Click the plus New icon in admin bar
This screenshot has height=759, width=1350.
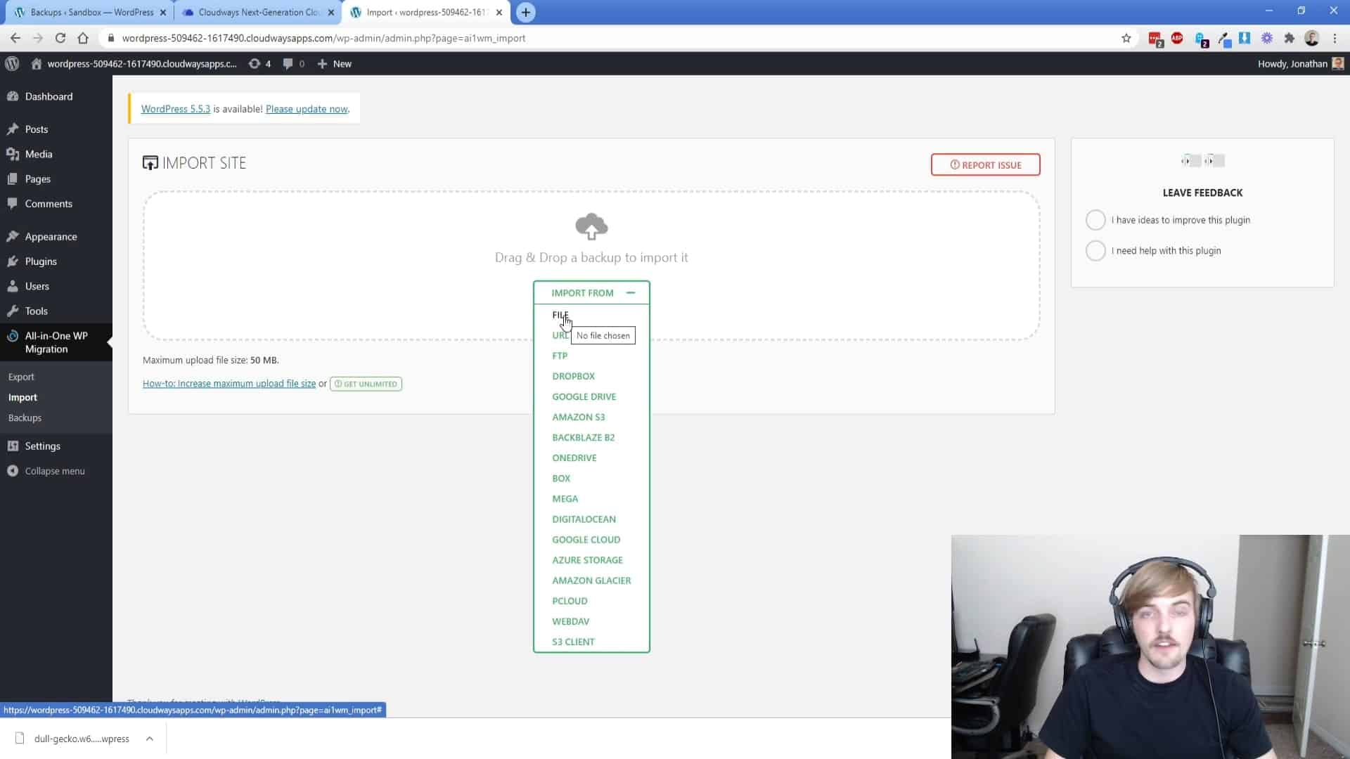click(x=322, y=64)
